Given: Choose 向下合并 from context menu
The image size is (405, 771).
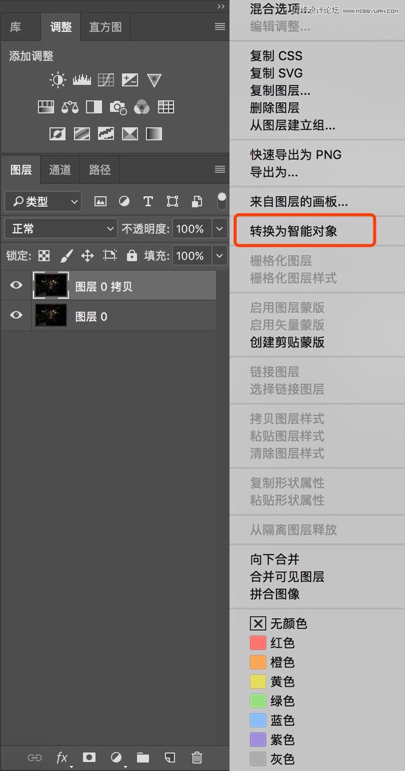Looking at the screenshot, I should (x=274, y=560).
